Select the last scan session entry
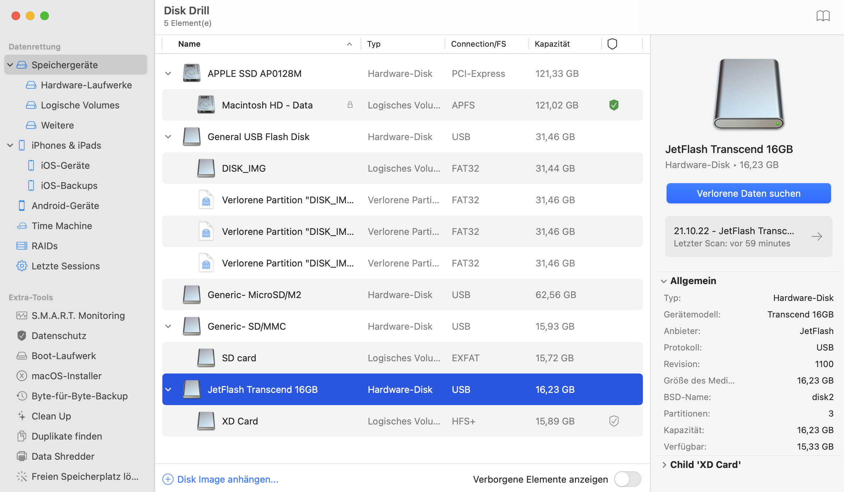The height and width of the screenshot is (492, 844). [x=748, y=236]
